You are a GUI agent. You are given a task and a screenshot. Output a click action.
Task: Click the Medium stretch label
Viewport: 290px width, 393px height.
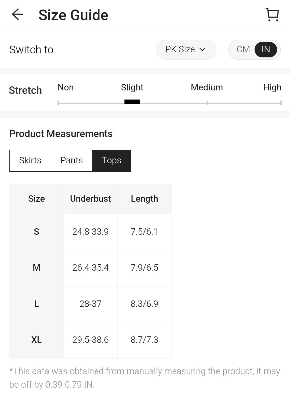207,87
